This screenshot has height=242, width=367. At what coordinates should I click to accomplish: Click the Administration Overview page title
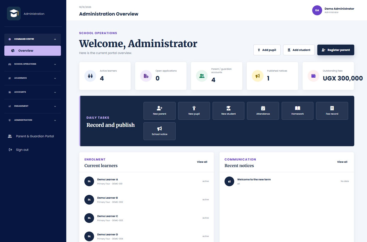109,14
